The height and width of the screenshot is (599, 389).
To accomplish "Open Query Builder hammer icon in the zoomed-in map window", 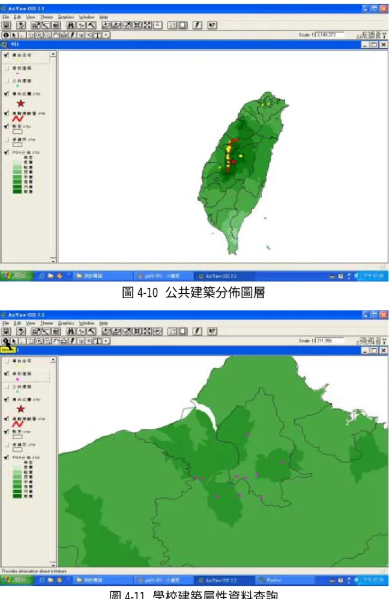I will pos(91,331).
